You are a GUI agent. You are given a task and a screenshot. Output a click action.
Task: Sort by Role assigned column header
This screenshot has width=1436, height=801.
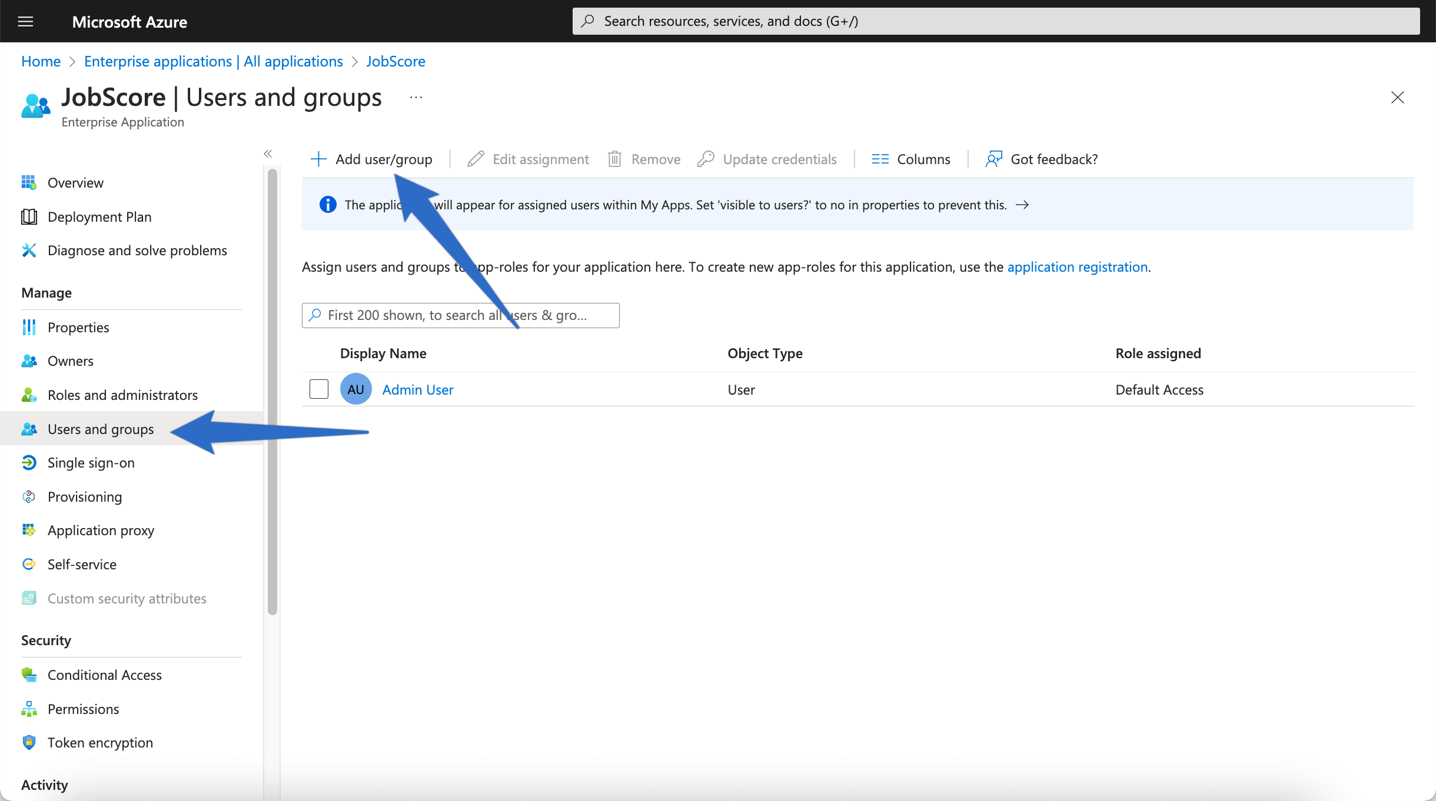click(1158, 353)
